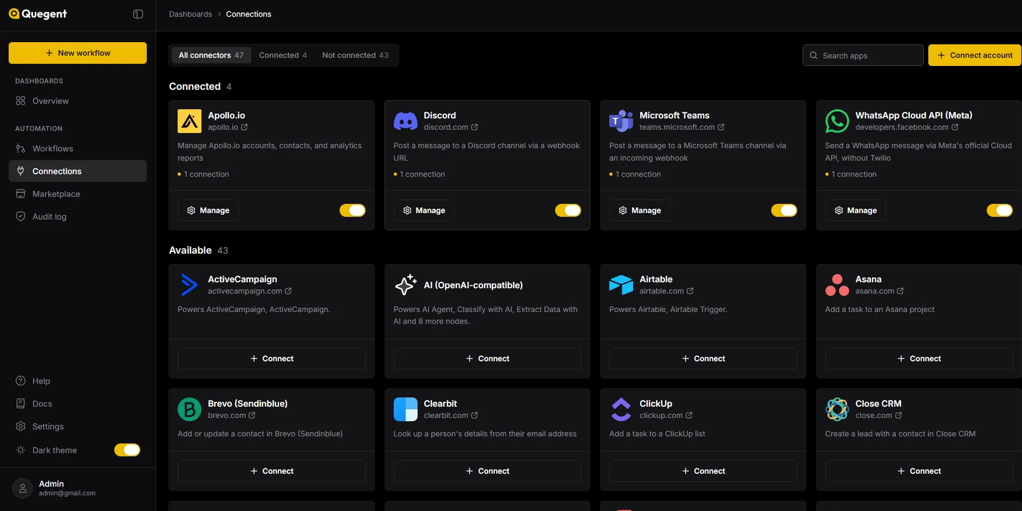Click the Microsoft Teams logo icon
The height and width of the screenshot is (511, 1022).
pyautogui.click(x=621, y=121)
